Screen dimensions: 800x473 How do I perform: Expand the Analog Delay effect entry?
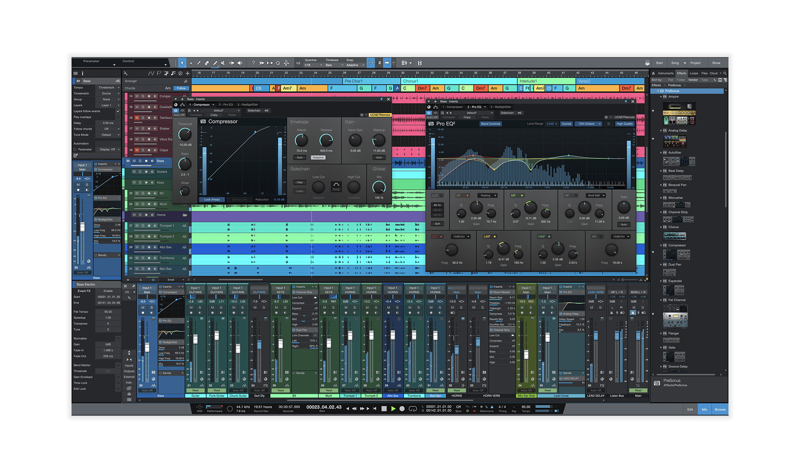click(661, 130)
